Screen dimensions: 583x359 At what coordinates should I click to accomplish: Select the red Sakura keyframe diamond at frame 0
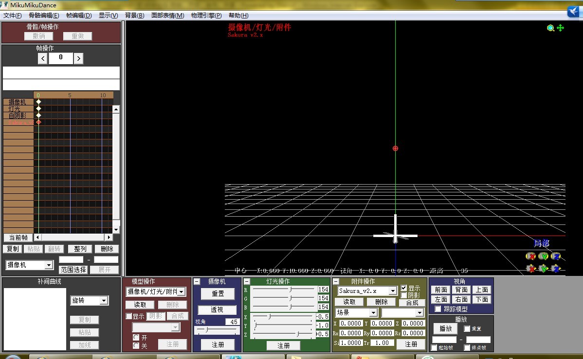[x=38, y=122]
